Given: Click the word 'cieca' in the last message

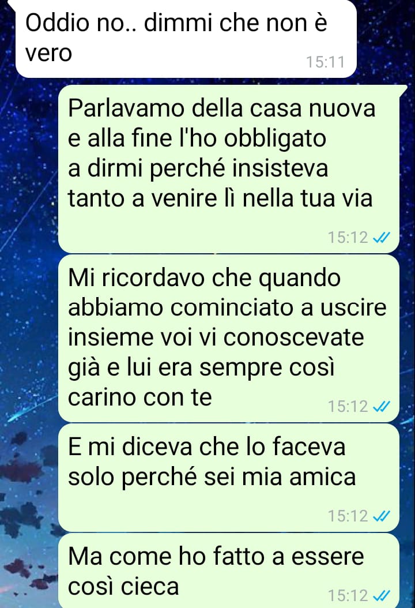Looking at the screenshot, I should pos(149,586).
